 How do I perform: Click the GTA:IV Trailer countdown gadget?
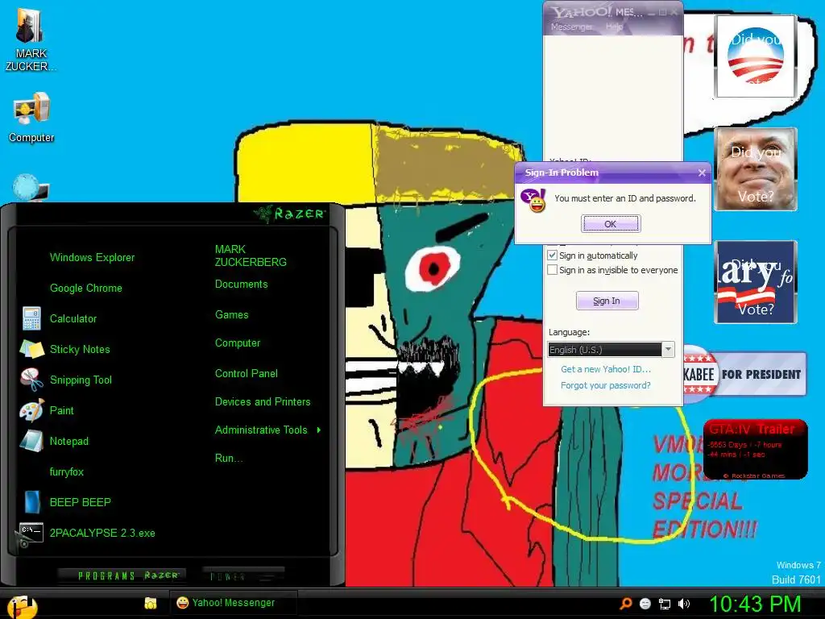(755, 450)
